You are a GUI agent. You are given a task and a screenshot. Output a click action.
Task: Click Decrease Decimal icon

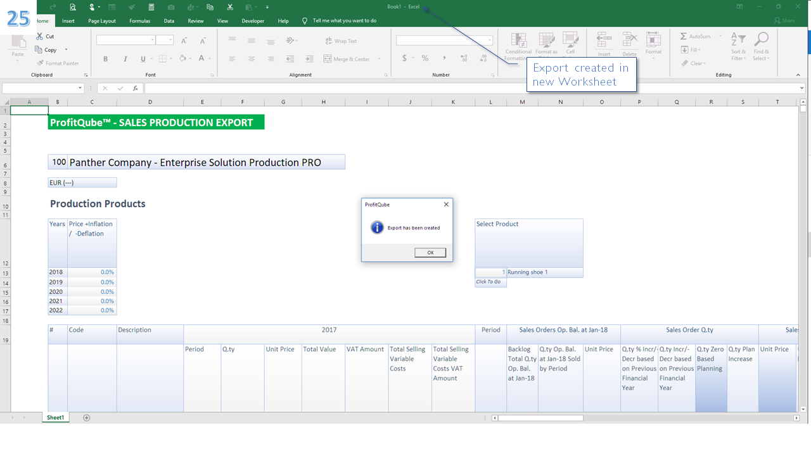click(x=483, y=58)
